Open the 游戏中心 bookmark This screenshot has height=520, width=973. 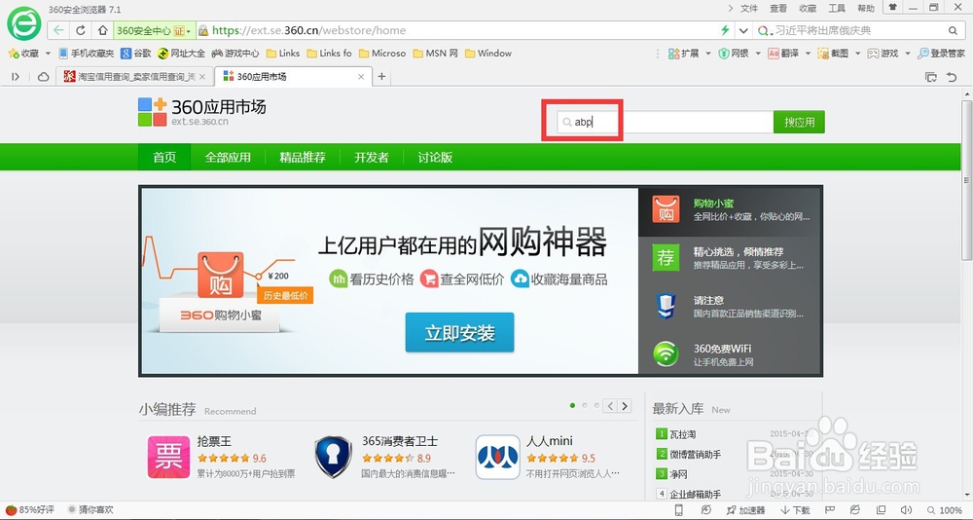point(235,54)
